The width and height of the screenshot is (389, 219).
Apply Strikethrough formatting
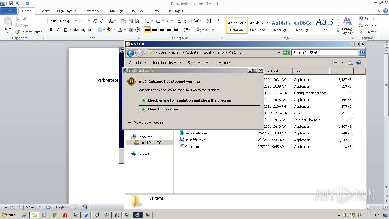[76, 30]
